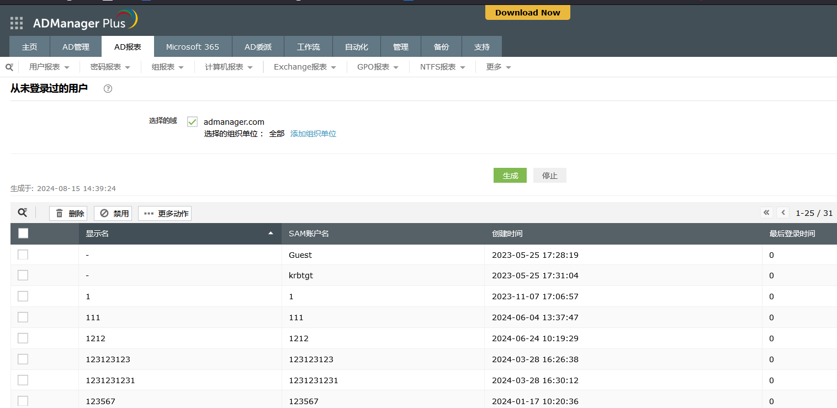Image resolution: width=837 pixels, height=408 pixels.
Task: Switch to the Microsoft 365 tab
Action: click(193, 47)
